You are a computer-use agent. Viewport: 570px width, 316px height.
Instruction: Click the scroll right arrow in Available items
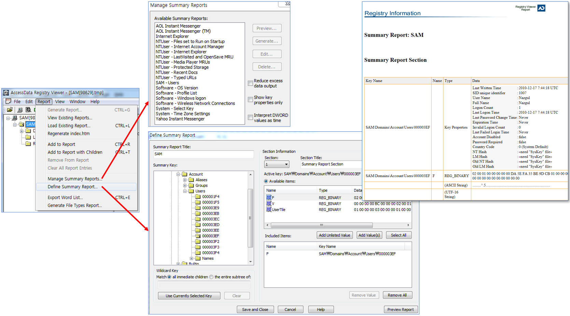click(x=408, y=225)
